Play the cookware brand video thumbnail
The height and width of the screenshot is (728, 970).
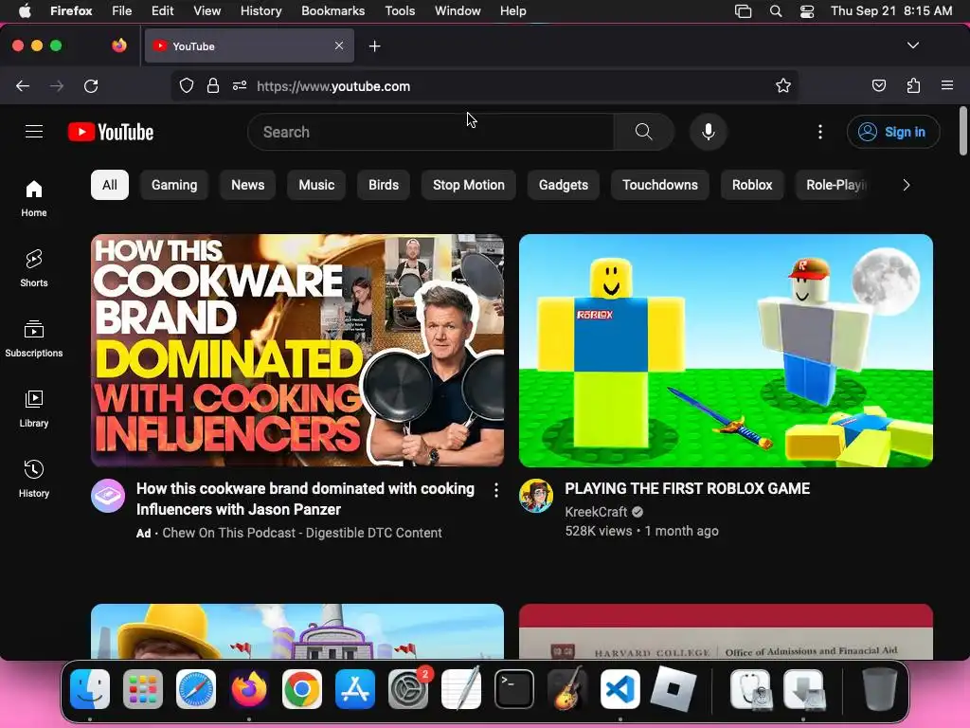pos(297,351)
